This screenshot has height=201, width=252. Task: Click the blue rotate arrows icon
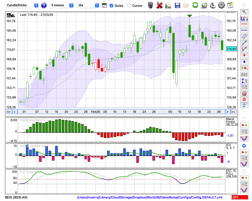(244, 106)
